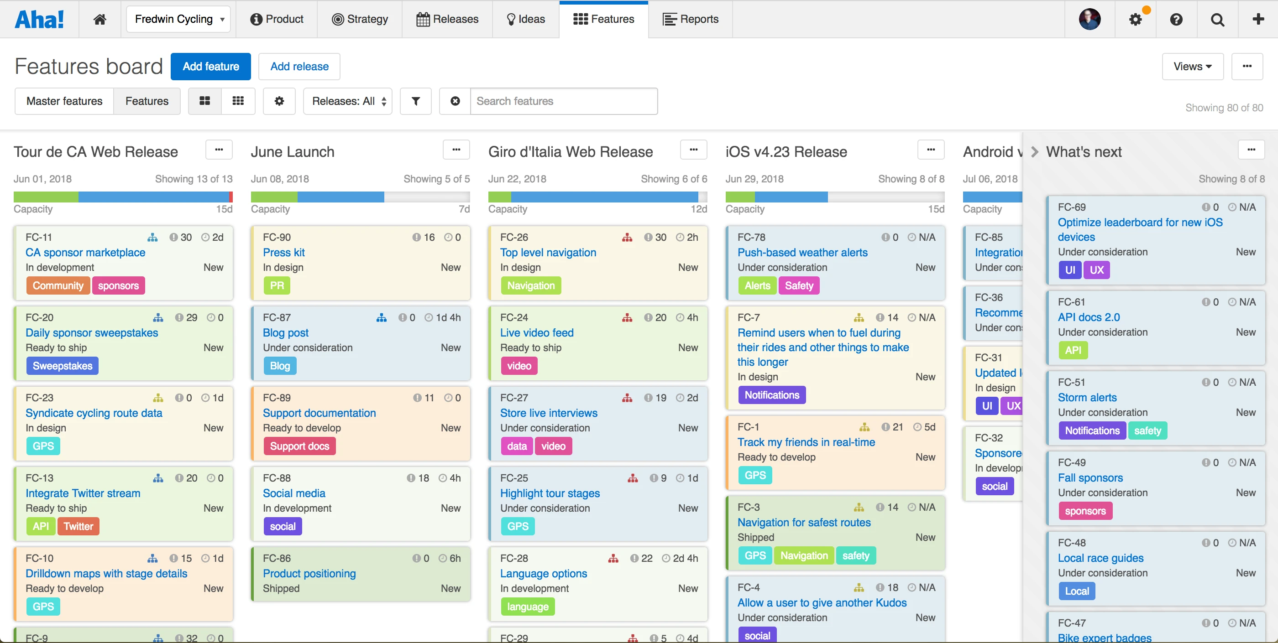Screen dimensions: 1278x643
Task: Click the help question mark icon
Action: (1176, 19)
